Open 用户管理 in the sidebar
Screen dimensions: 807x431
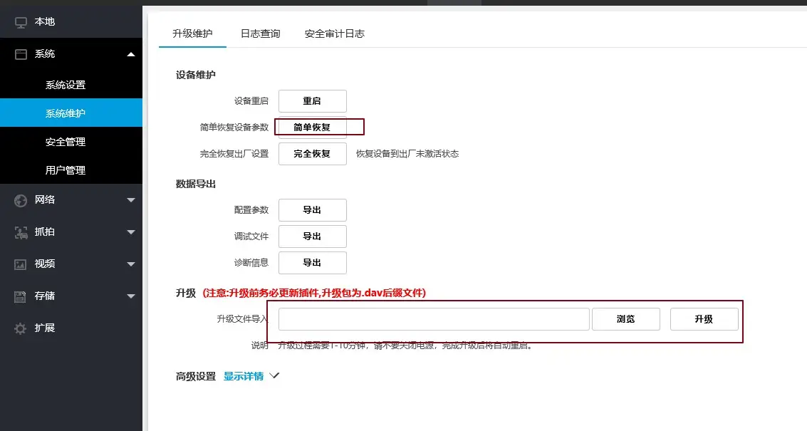point(66,170)
